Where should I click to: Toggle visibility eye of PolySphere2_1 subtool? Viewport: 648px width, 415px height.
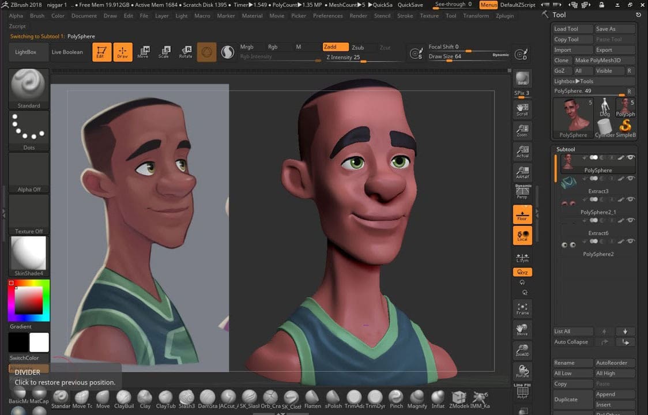pyautogui.click(x=630, y=199)
